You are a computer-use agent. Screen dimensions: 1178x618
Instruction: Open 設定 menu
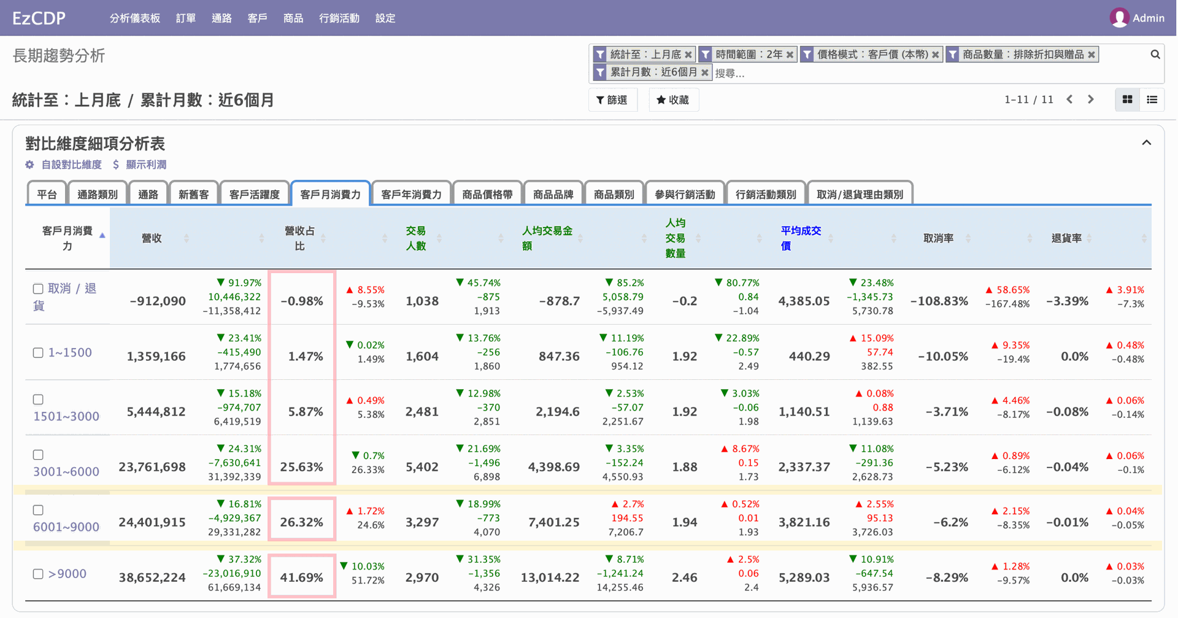pyautogui.click(x=385, y=18)
